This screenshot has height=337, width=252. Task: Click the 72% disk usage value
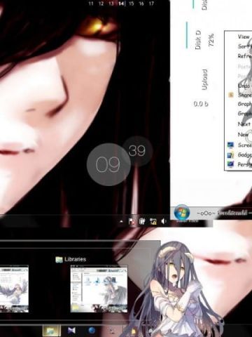pos(211,40)
